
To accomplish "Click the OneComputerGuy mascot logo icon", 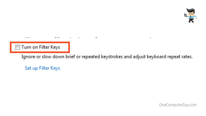I will pyautogui.click(x=191, y=15).
